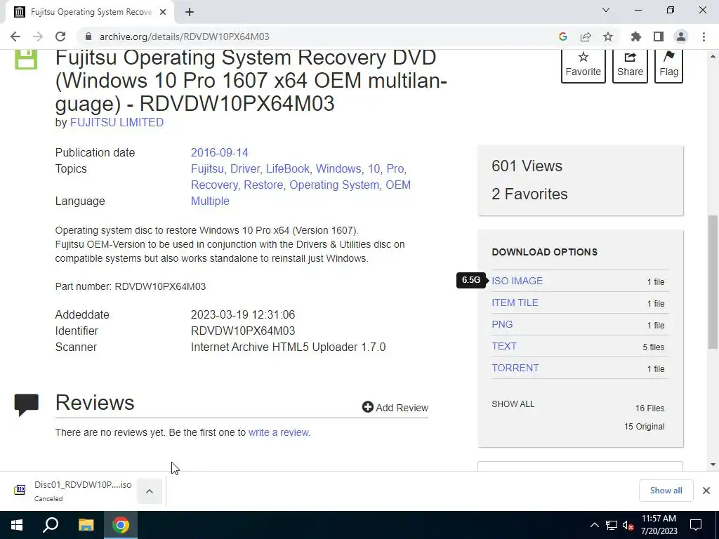Open the network status tray icon
Image resolution: width=719 pixels, height=539 pixels.
(612, 525)
